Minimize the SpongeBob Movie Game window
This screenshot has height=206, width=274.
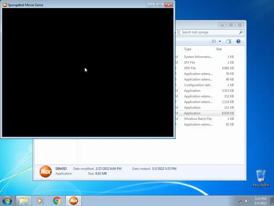pos(151,5)
